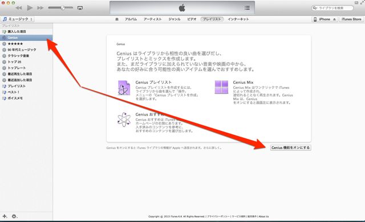Viewport: 365px width, 222px height.
Task: Open the さらに詳しく learn more link
Action: pos(213,147)
